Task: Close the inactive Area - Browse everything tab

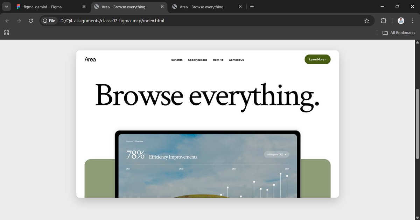Action: click(240, 7)
